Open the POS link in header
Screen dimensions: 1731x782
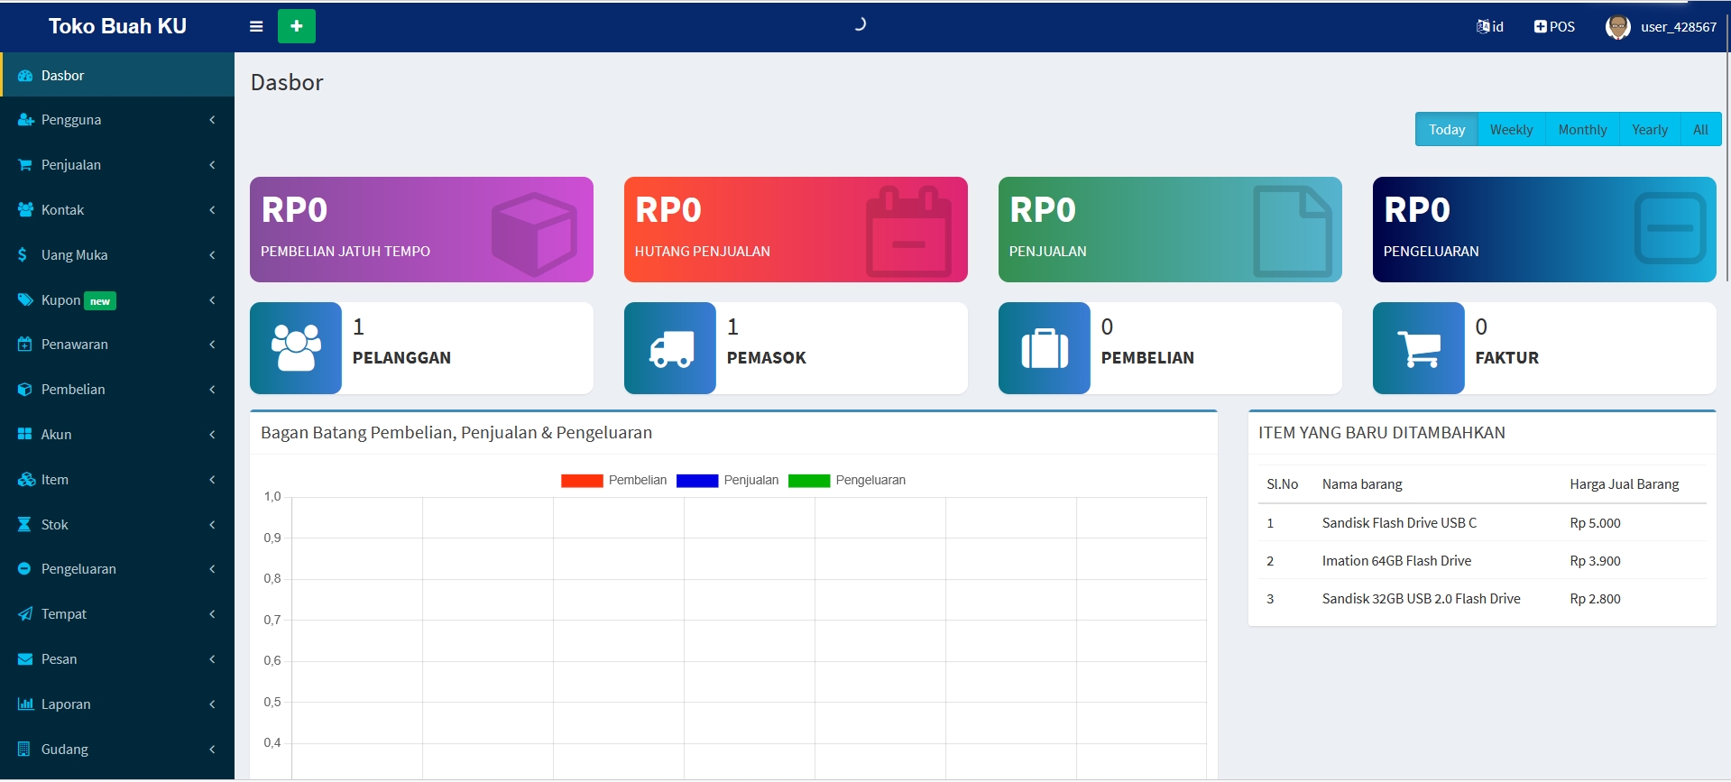[x=1554, y=27]
